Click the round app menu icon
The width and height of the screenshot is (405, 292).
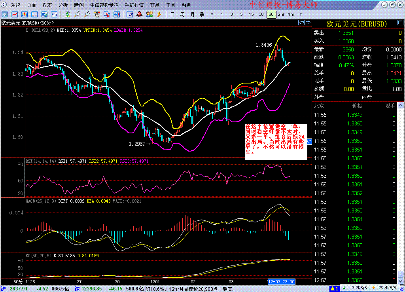pyautogui.click(x=4, y=5)
